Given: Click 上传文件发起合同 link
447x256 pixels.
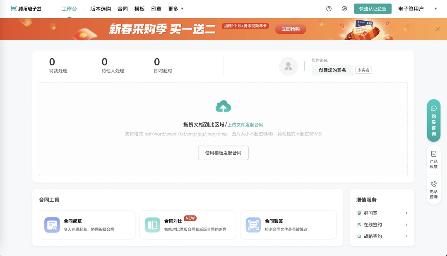Looking at the screenshot, I should click(x=245, y=124).
